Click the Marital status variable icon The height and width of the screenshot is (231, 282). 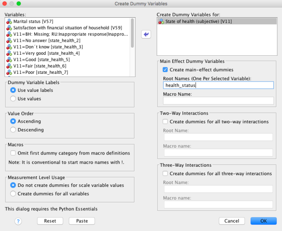[9, 22]
